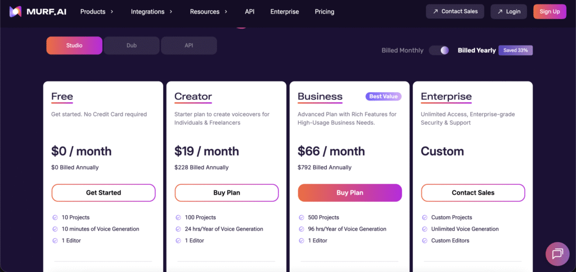
Task: Switch to the Dub pricing tab
Action: (132, 46)
